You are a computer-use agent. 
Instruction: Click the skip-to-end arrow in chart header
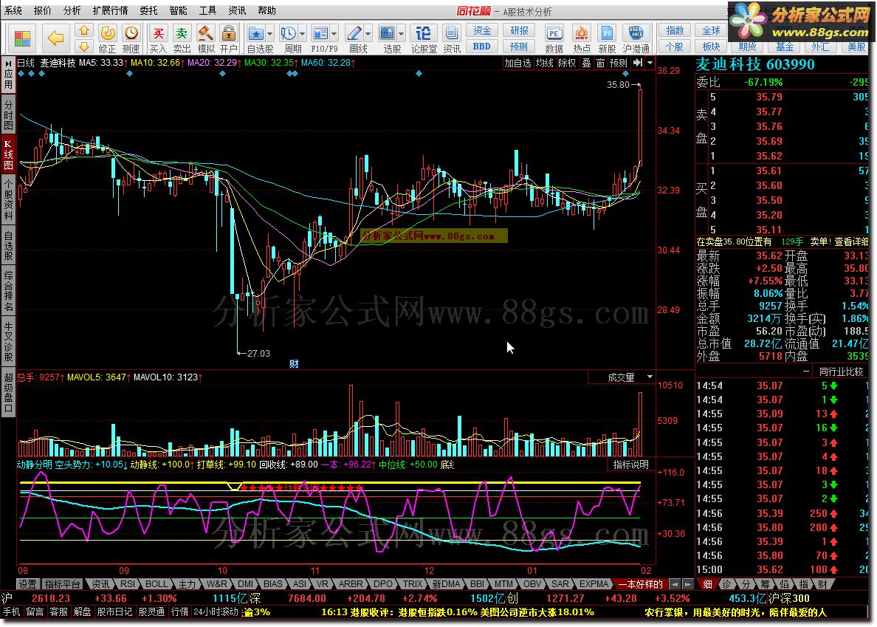(x=638, y=63)
